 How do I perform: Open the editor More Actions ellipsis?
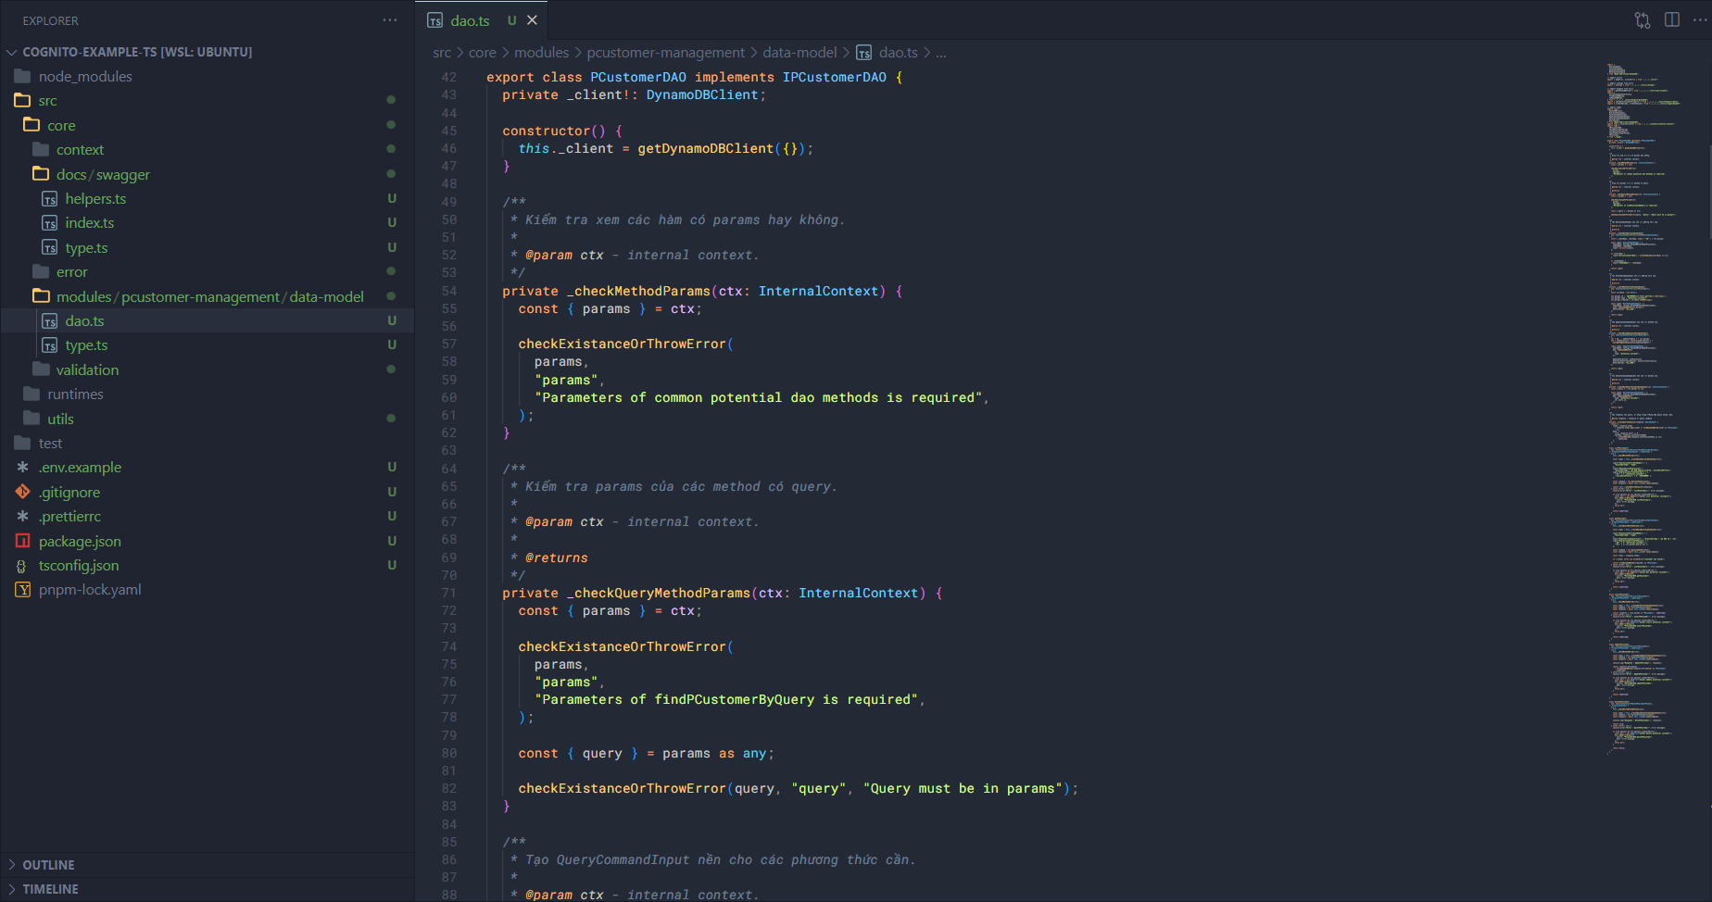[x=1700, y=20]
